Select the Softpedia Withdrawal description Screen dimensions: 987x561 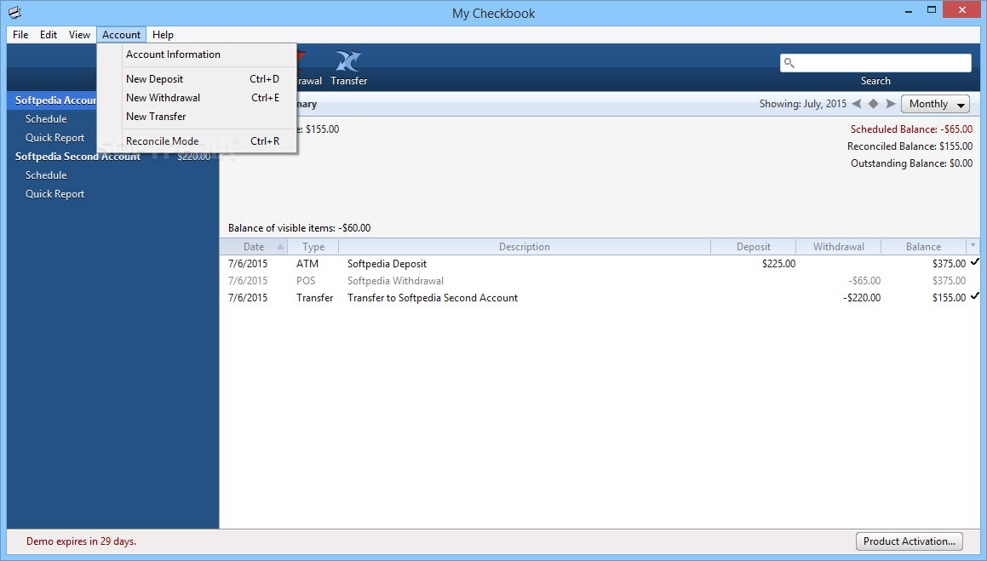point(395,281)
